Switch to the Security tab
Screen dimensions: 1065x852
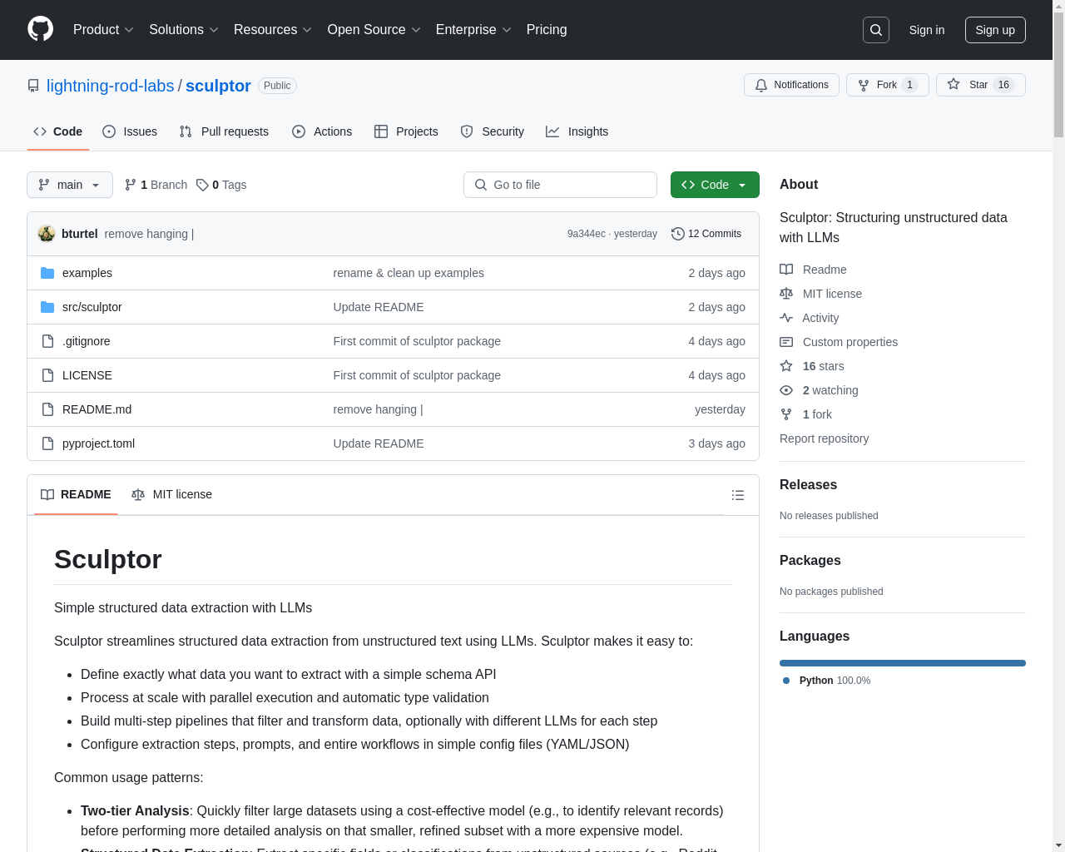coord(493,131)
